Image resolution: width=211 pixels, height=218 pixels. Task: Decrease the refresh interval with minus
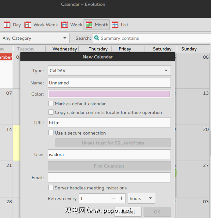coord(114,198)
